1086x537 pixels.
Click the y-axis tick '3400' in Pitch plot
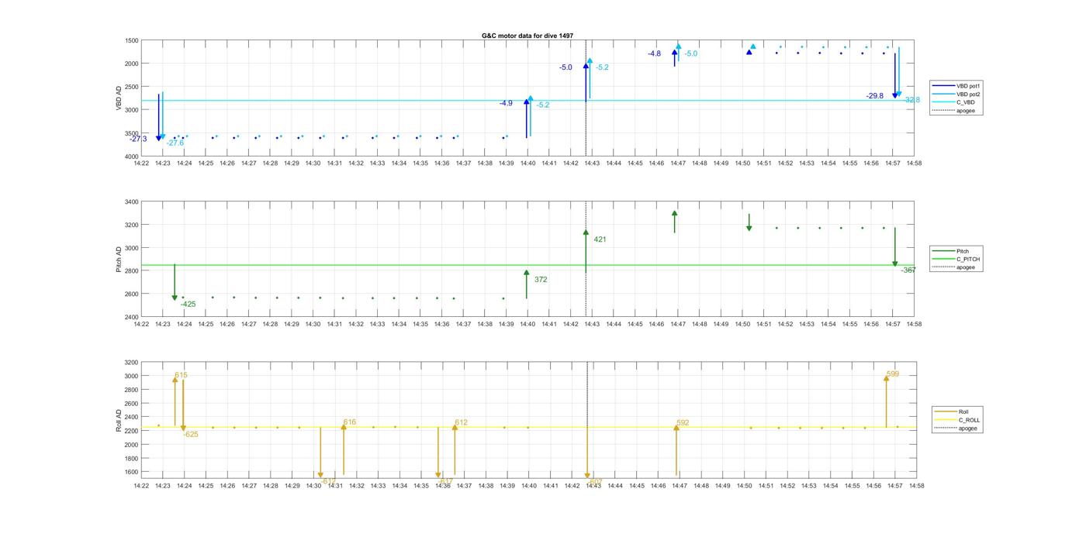click(x=131, y=202)
